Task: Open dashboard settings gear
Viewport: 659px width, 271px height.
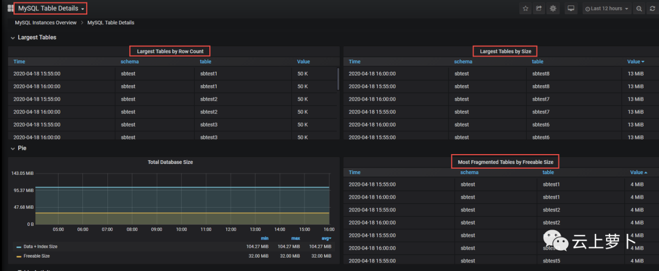Action: (553, 9)
